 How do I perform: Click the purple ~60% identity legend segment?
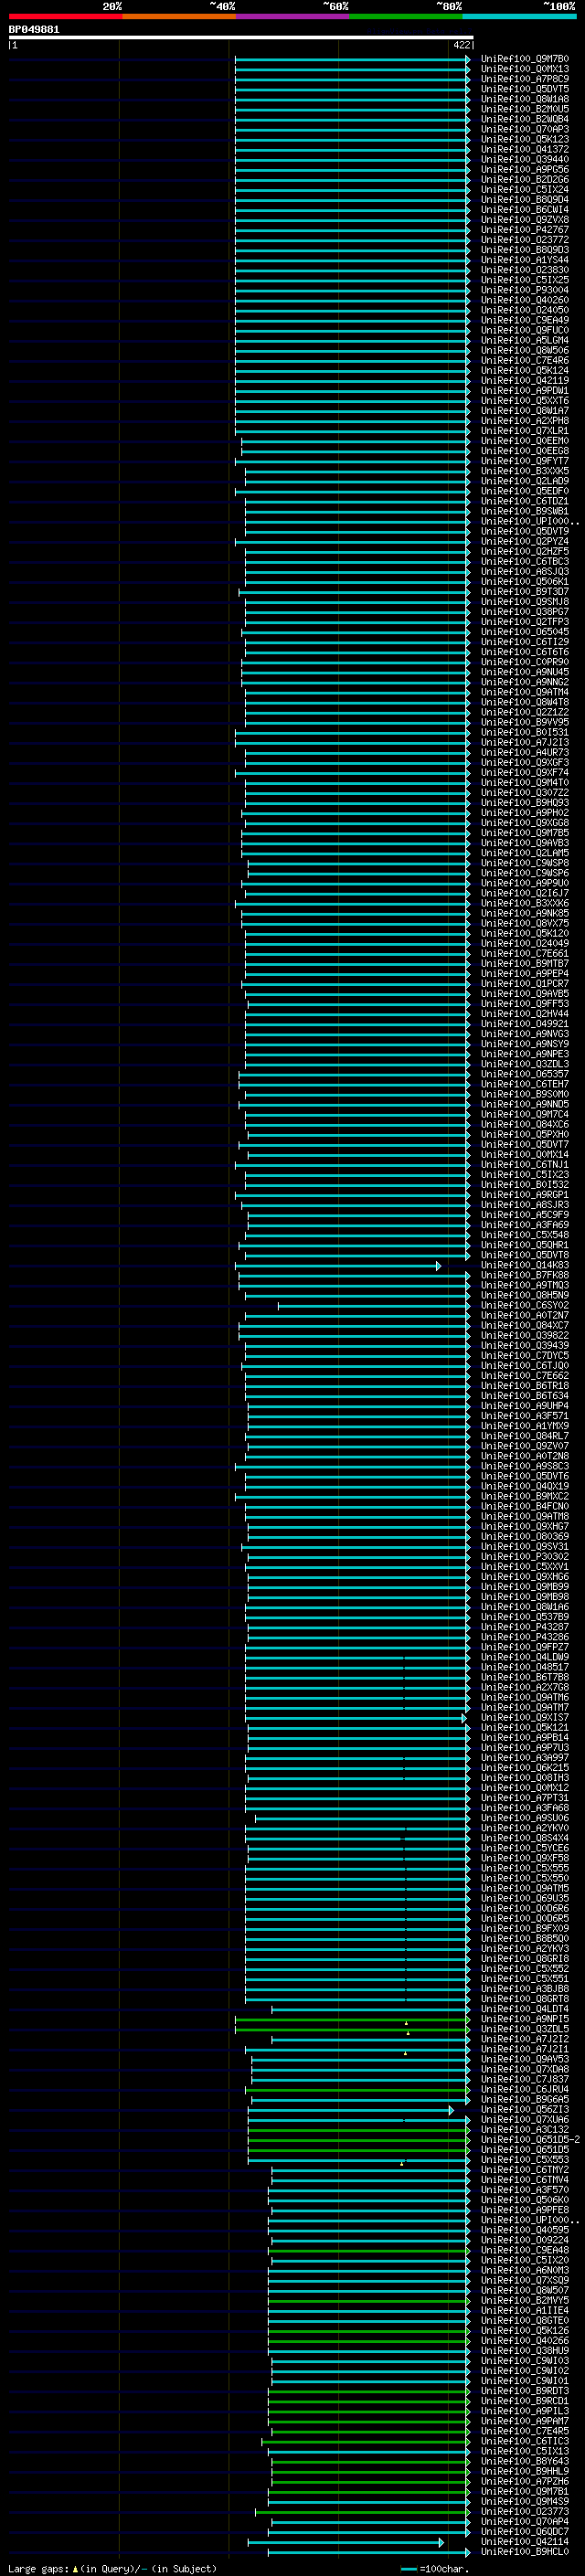point(293,17)
